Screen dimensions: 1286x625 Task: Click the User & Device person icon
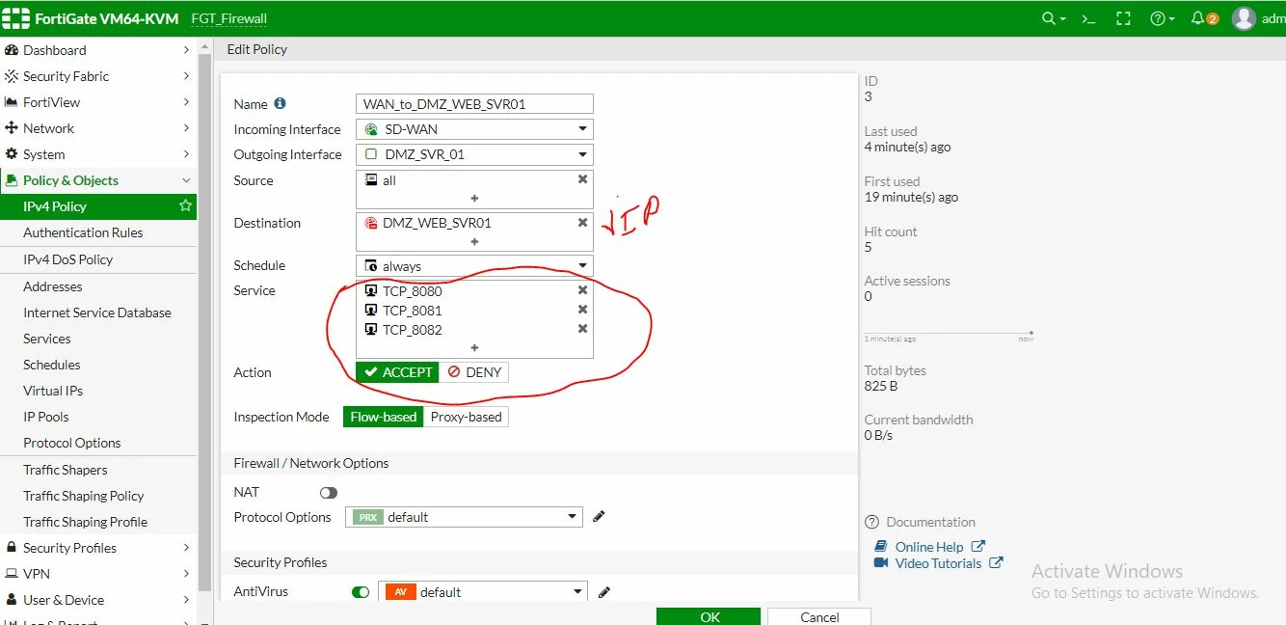tap(12, 600)
